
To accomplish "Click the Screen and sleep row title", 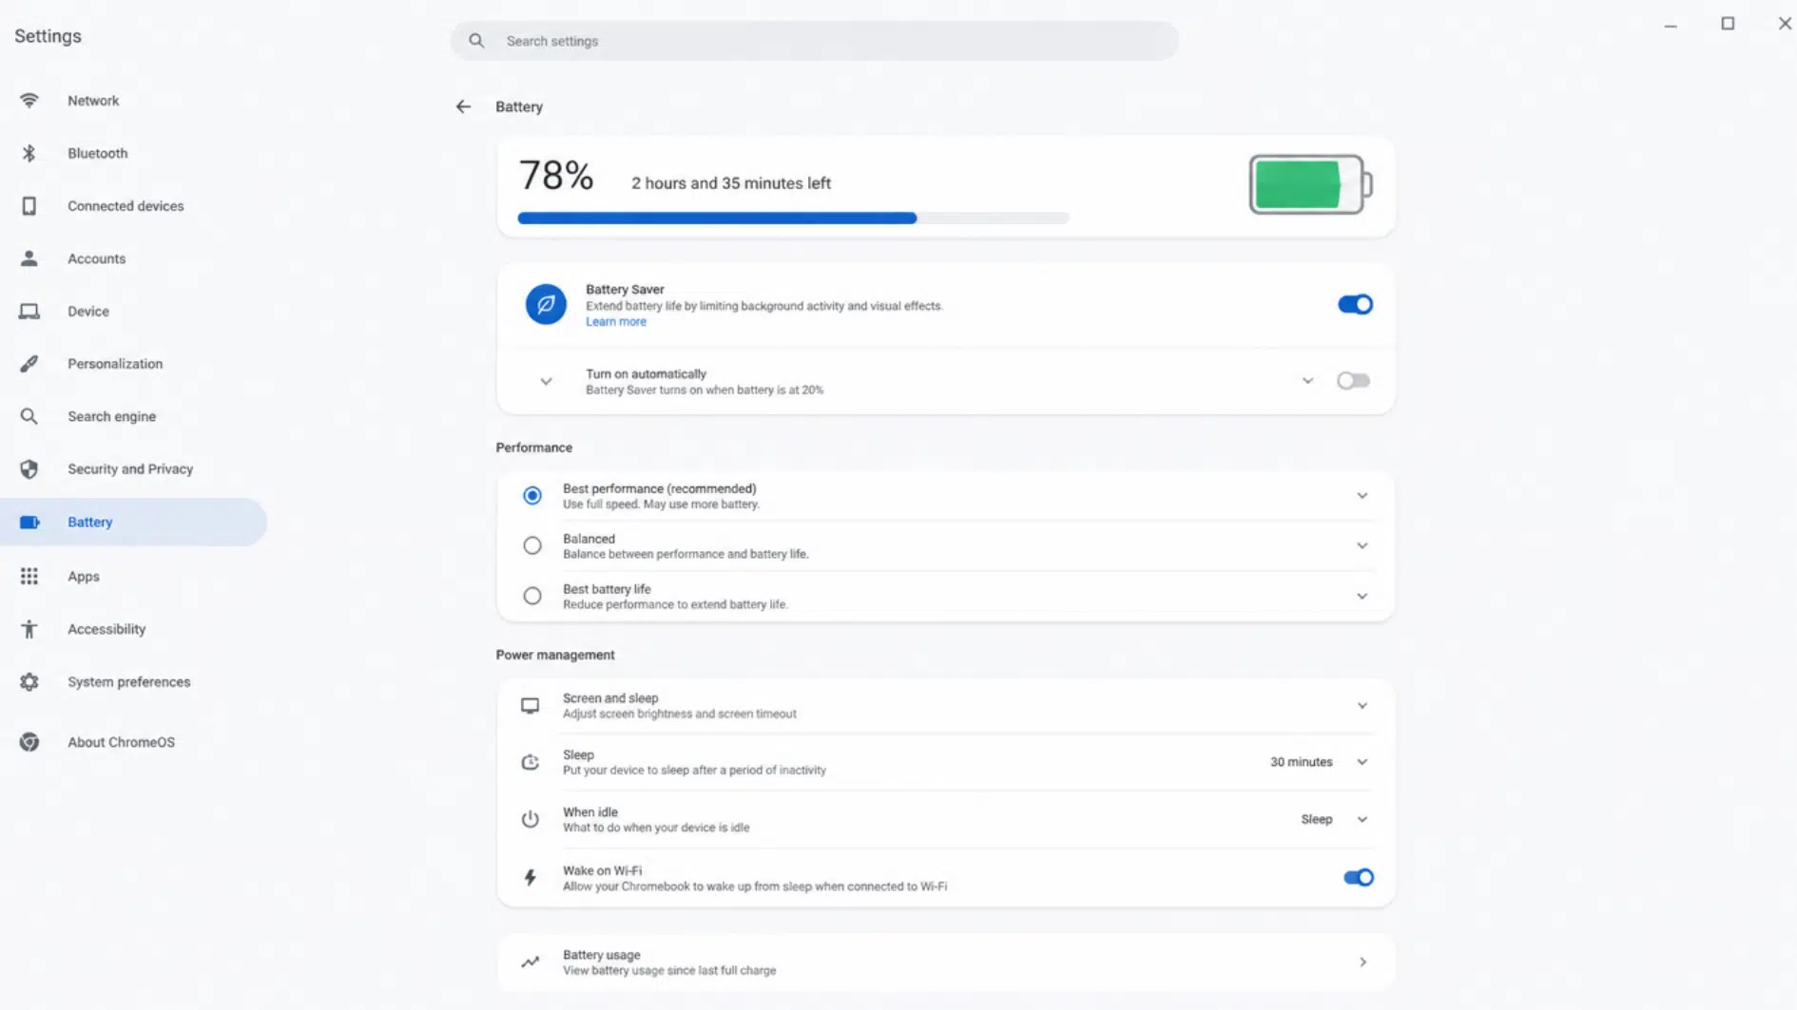I will coord(610,698).
